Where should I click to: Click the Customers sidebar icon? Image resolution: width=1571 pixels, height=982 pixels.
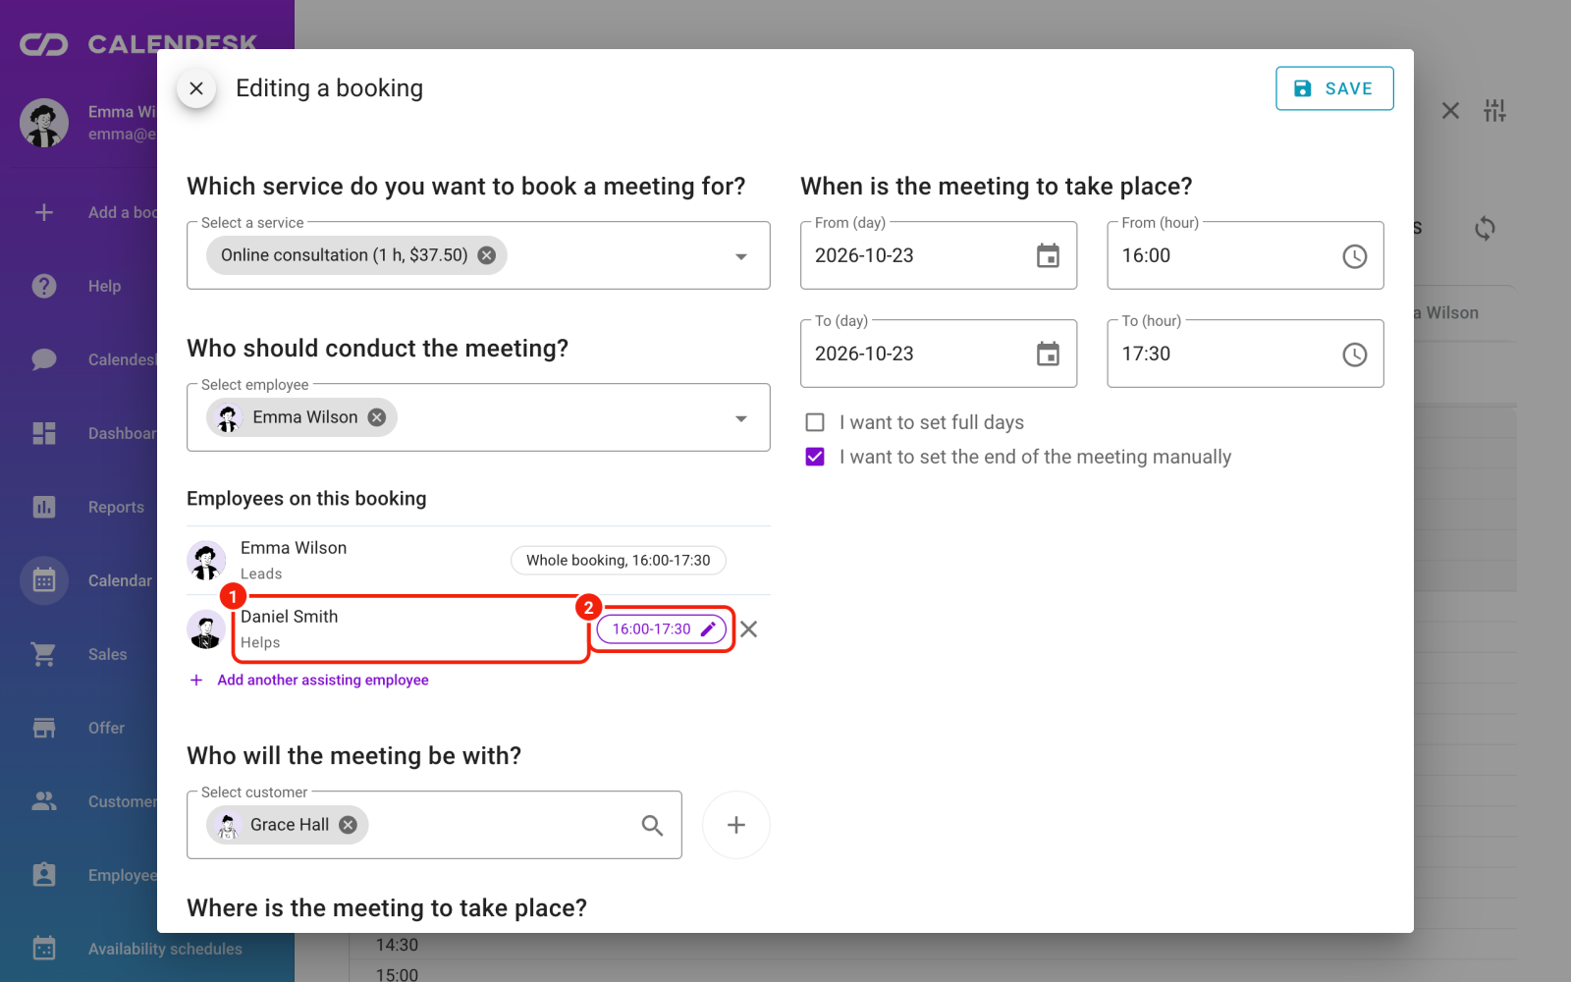[44, 801]
